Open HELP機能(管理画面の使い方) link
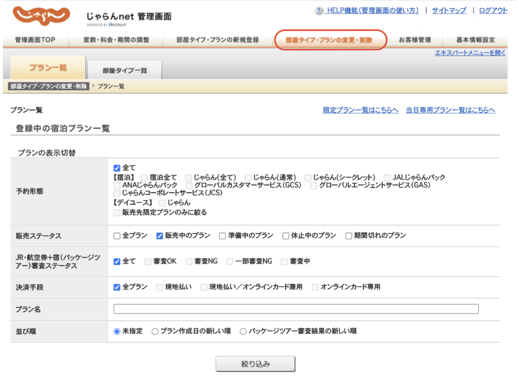The height and width of the screenshot is (377, 517). (372, 11)
